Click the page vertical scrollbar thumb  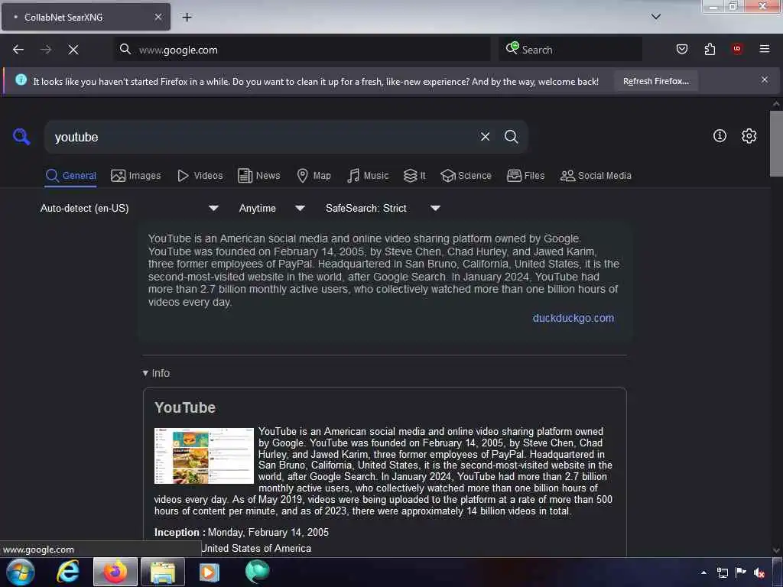coord(776,144)
